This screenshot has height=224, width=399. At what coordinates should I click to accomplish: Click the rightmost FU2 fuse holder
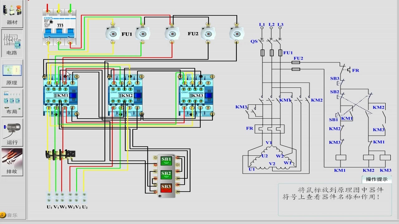tap(237, 33)
